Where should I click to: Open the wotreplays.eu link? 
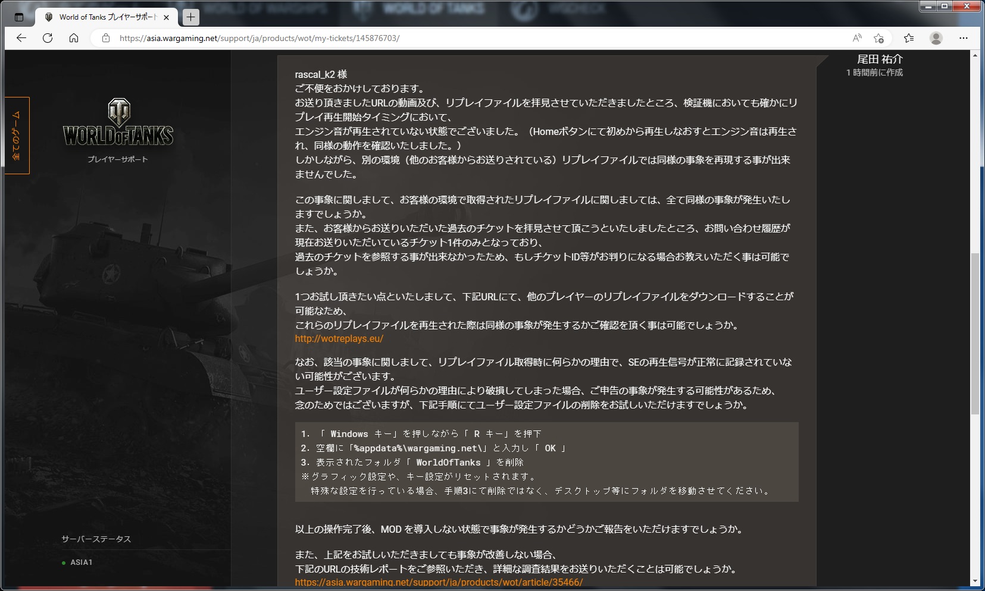[339, 339]
